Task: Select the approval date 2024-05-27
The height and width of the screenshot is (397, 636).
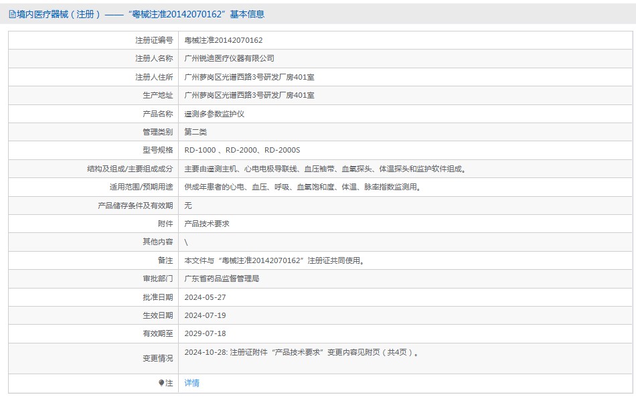Action: point(205,297)
